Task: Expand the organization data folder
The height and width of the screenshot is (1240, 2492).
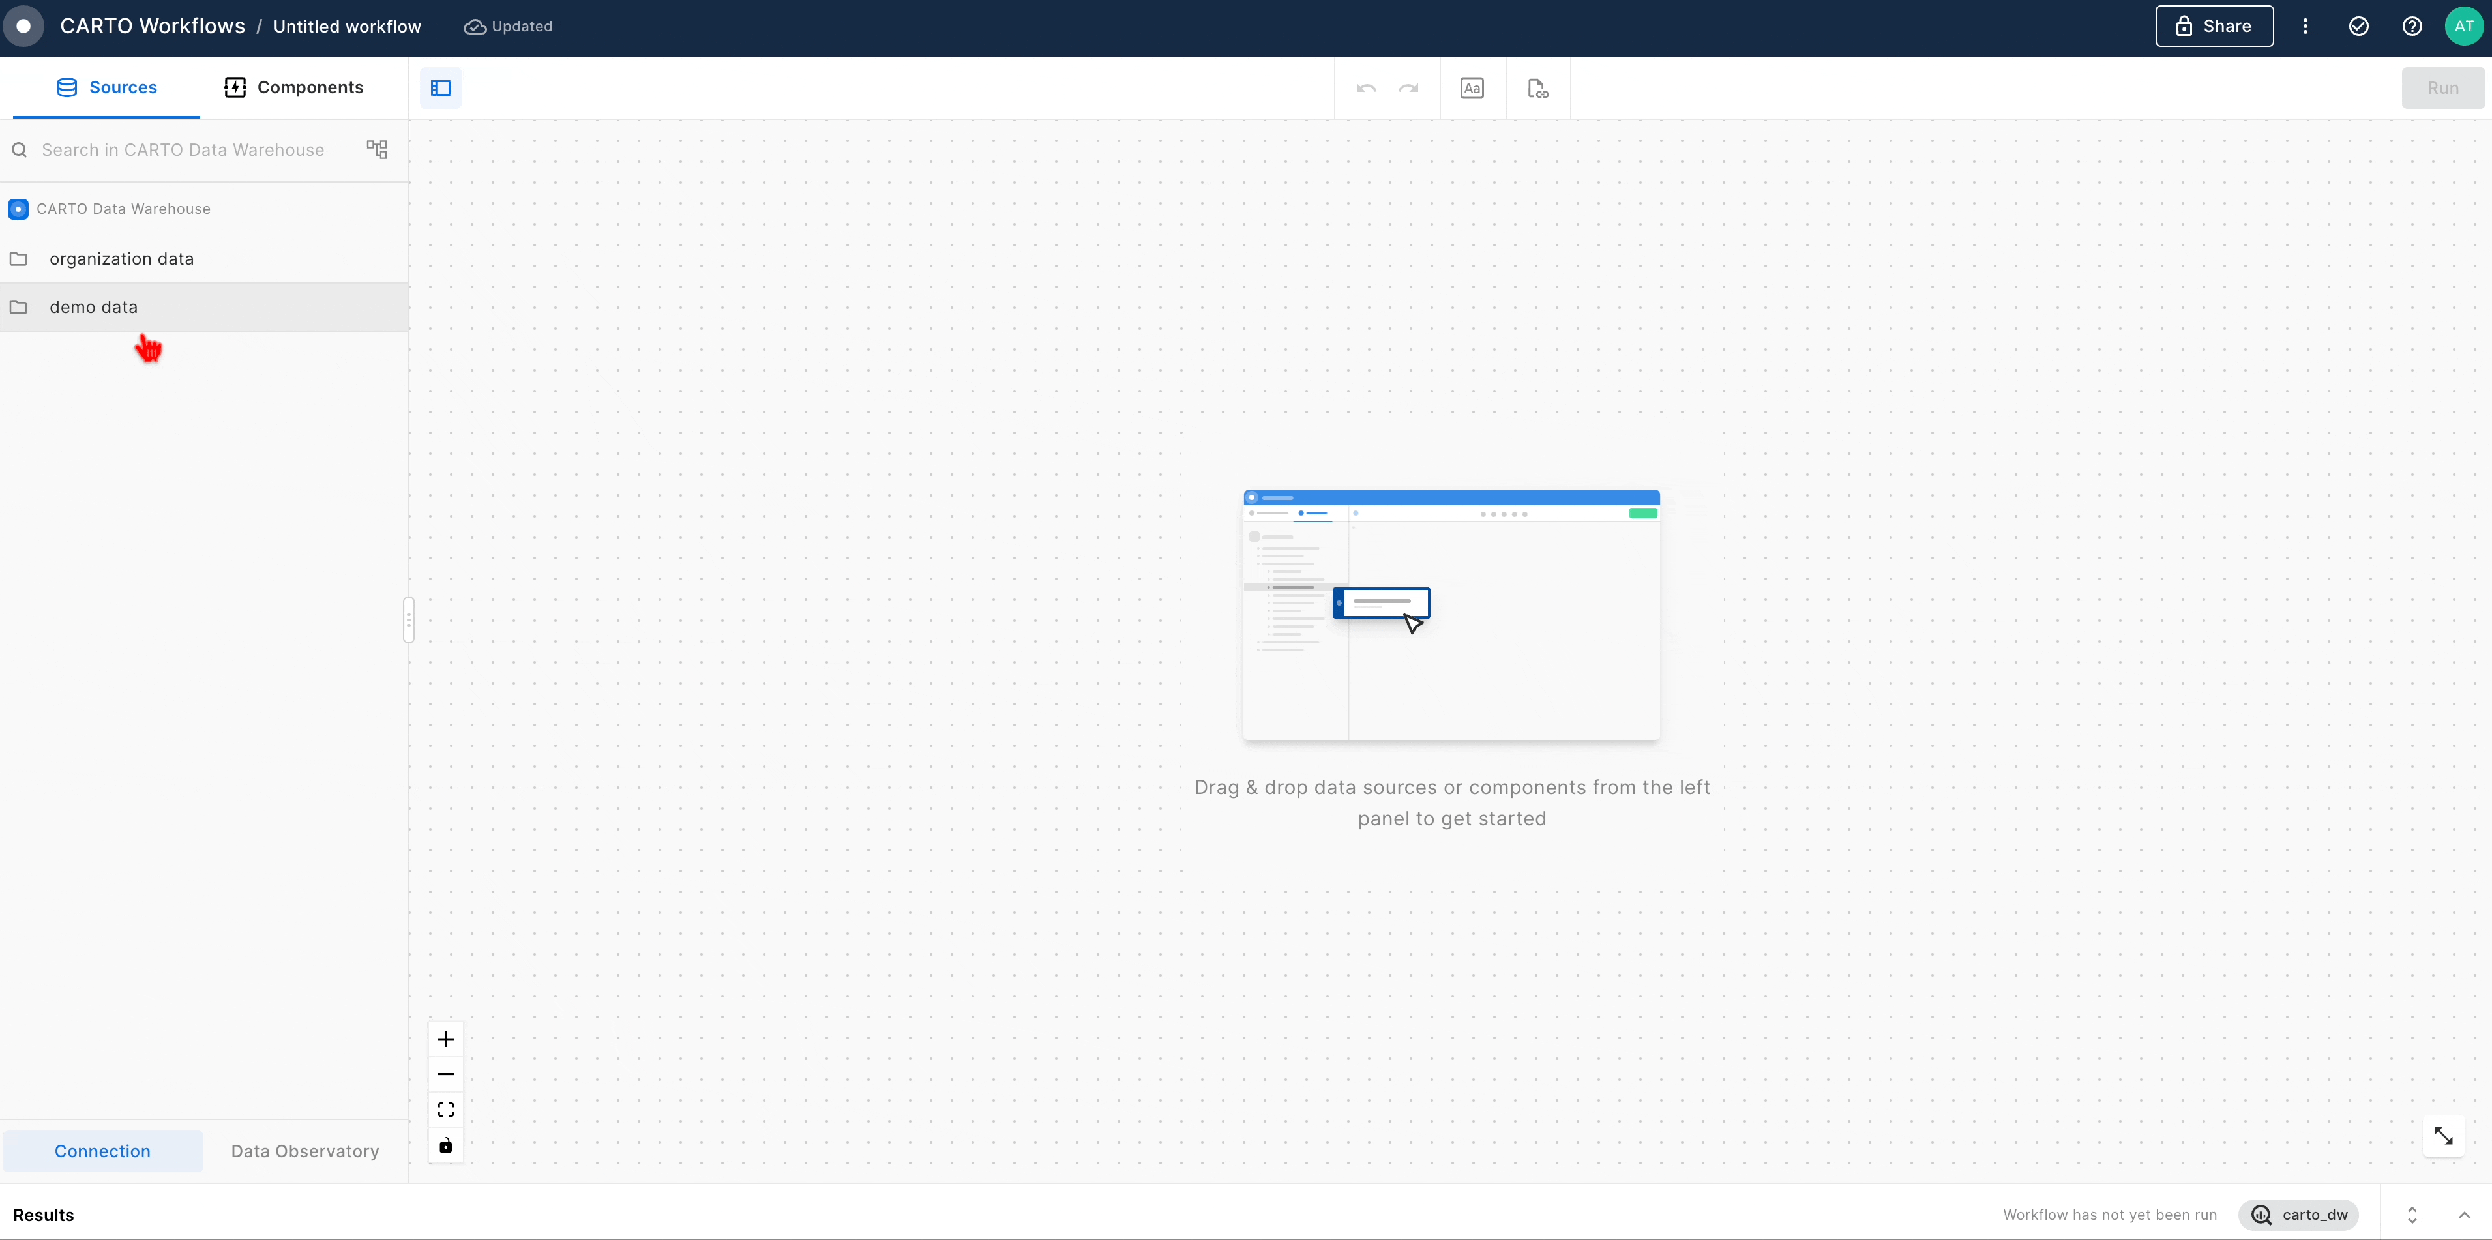Action: [x=204, y=259]
